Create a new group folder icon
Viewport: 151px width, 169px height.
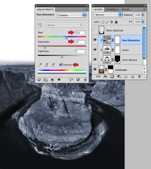pos(125,76)
